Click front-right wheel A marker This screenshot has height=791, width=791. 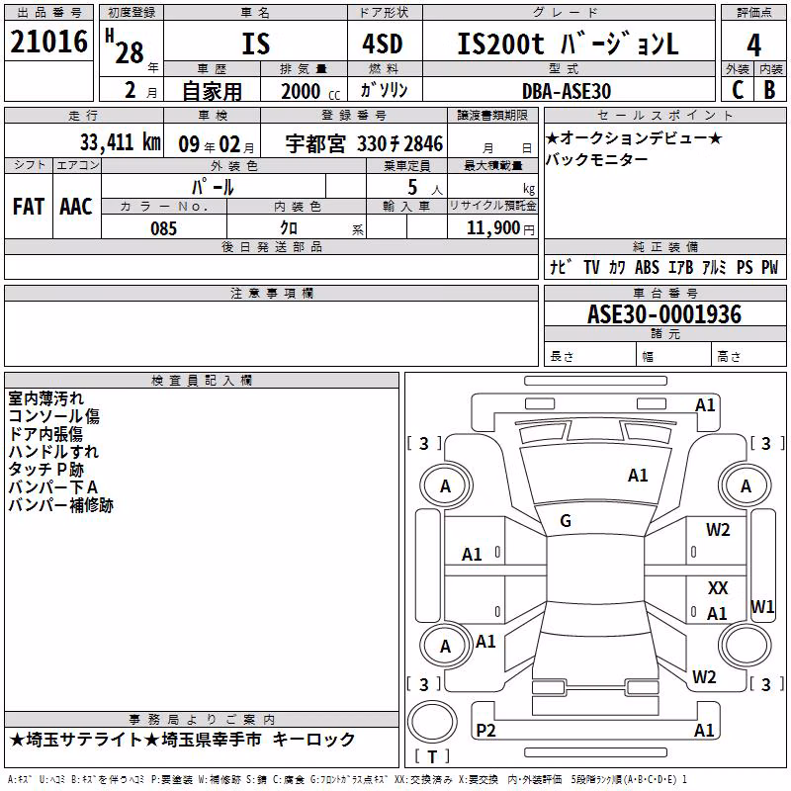click(x=746, y=486)
